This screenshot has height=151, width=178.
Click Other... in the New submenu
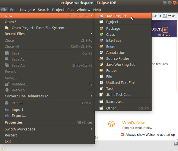click(x=112, y=108)
